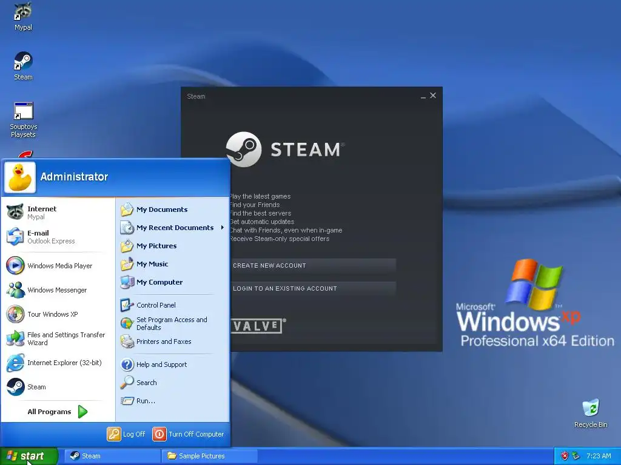
Task: Open the Mypal desktop shortcut icon
Action: coord(23,16)
